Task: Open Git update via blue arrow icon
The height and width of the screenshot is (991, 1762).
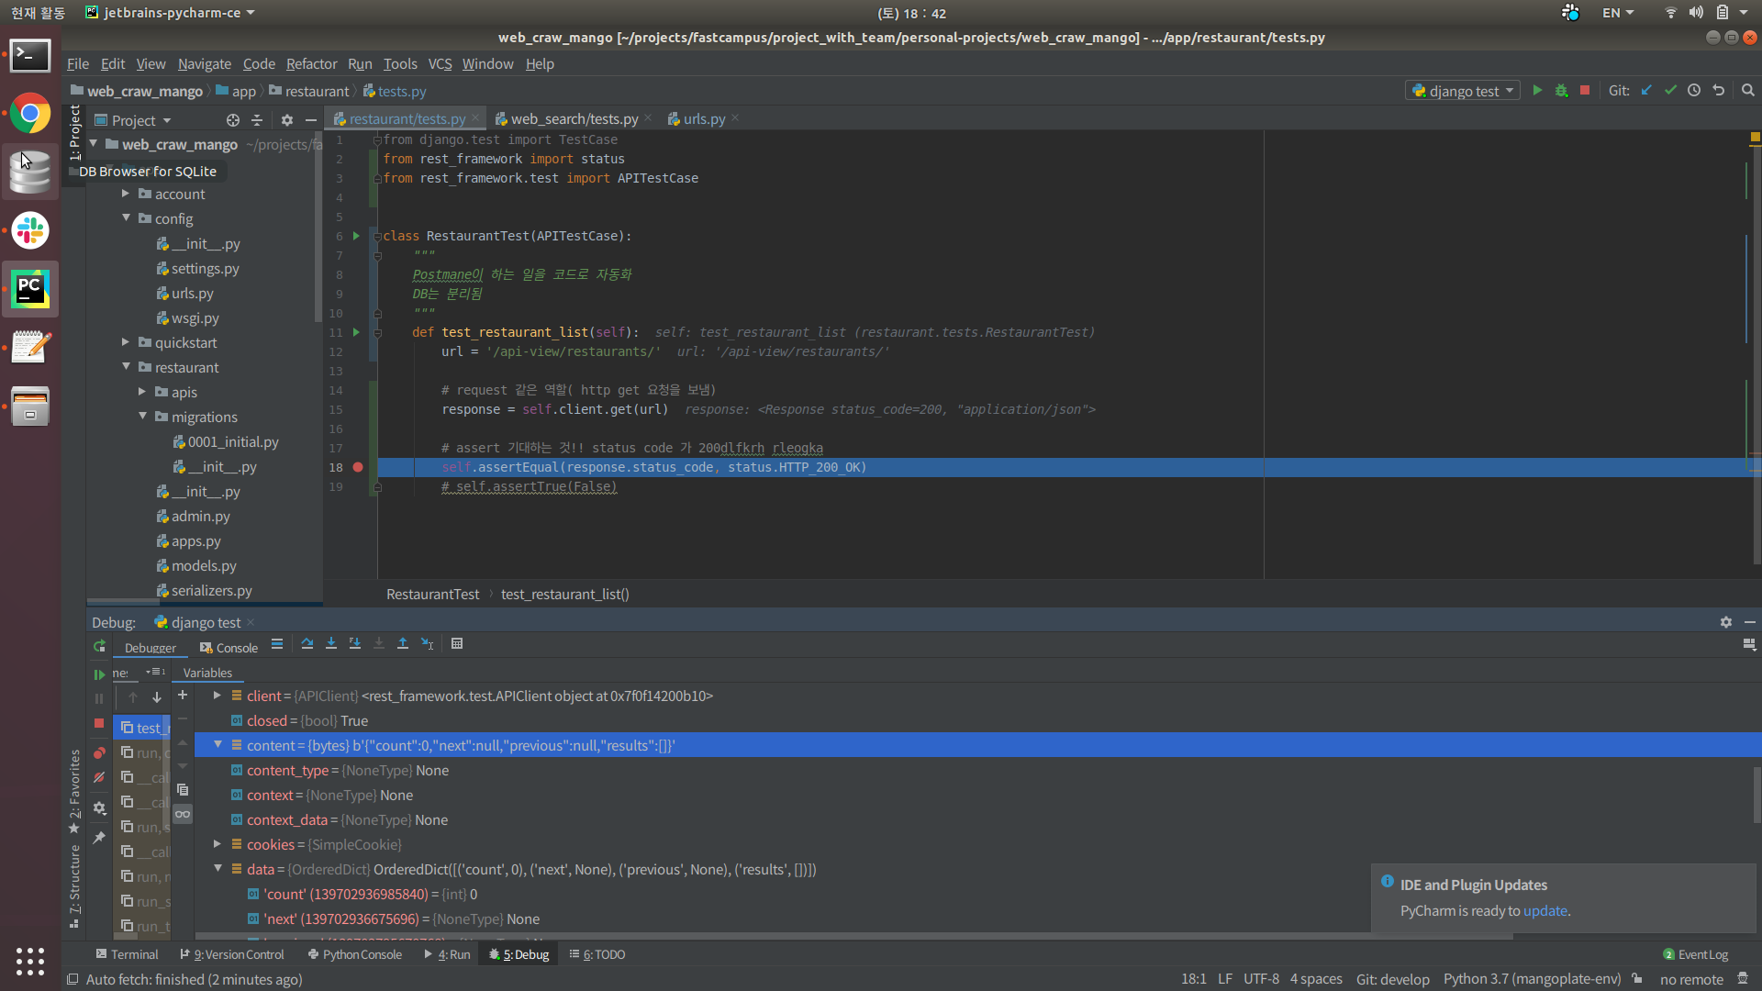Action: (x=1647, y=91)
